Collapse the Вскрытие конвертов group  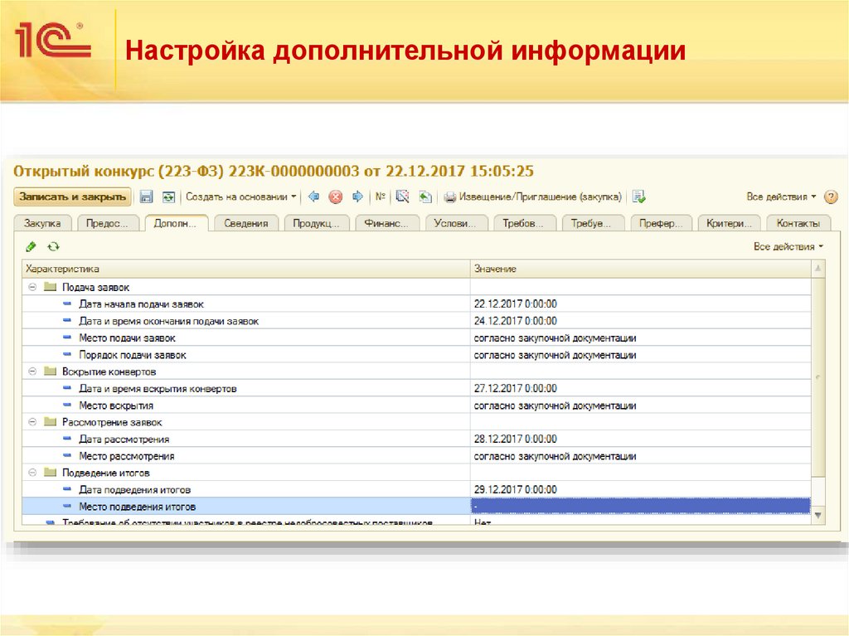(x=32, y=371)
